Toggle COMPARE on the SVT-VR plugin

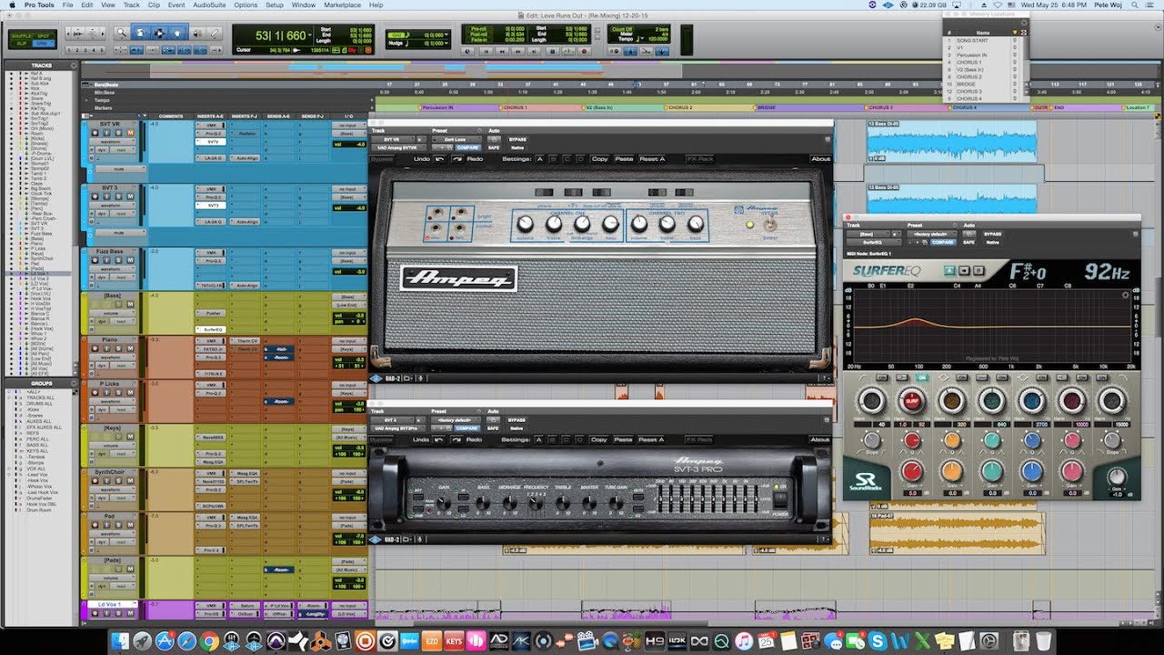pyautogui.click(x=467, y=147)
